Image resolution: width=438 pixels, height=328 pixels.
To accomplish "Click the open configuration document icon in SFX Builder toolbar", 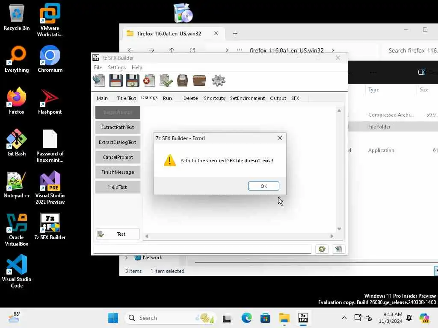I will pyautogui.click(x=99, y=81).
